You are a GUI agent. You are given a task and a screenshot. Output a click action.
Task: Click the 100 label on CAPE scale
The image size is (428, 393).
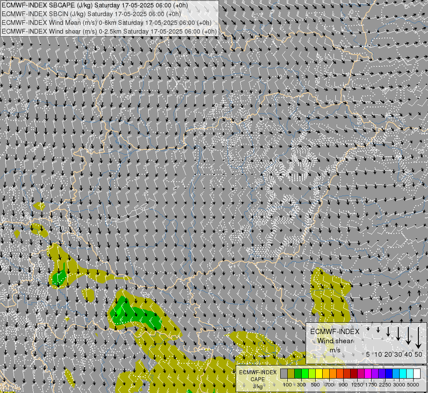pos(287,385)
